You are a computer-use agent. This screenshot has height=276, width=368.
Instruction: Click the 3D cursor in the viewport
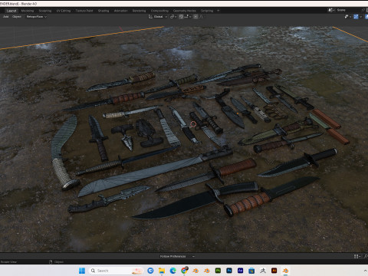193,124
